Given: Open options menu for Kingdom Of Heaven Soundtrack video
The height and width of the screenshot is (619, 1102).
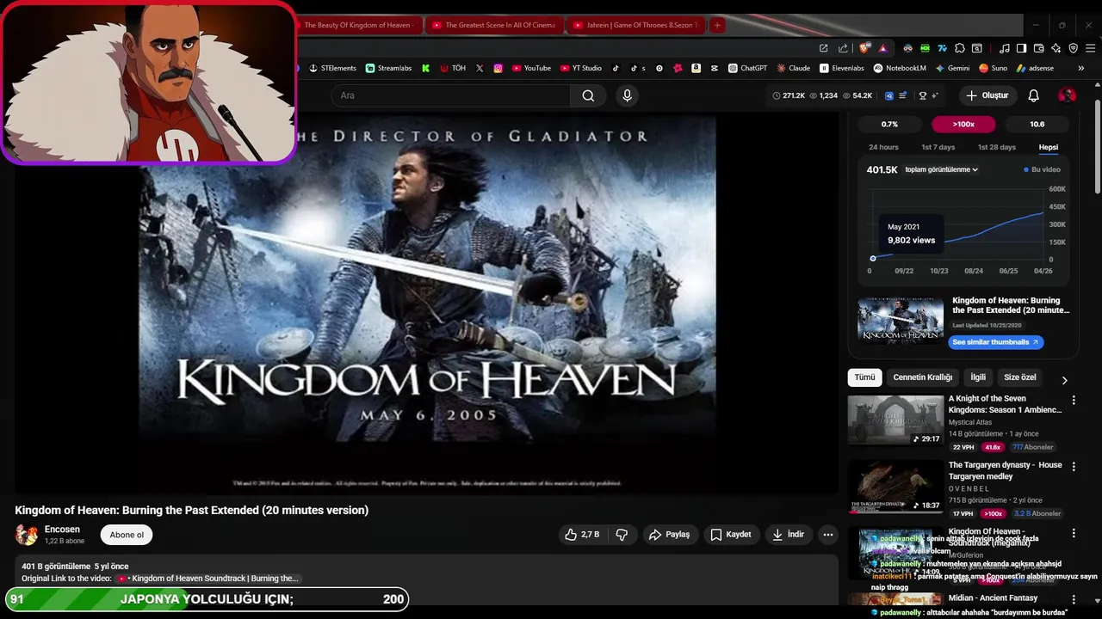Looking at the screenshot, I should point(1073,533).
